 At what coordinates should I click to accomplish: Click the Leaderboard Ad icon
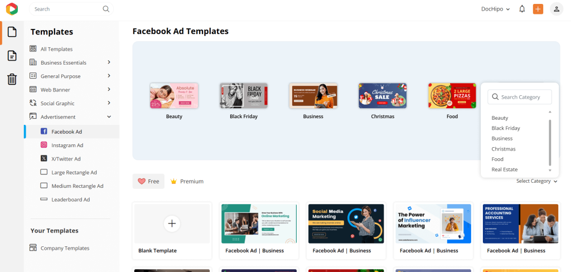[43, 199]
